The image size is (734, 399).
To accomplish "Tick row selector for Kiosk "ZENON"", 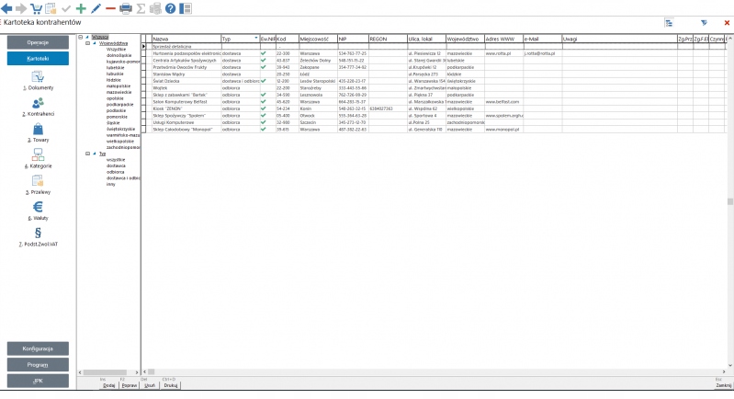I will click(x=143, y=108).
